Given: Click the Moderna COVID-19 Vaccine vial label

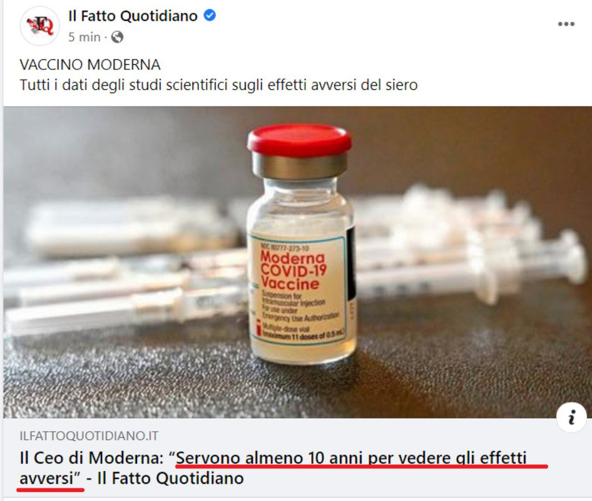Looking at the screenshot, I should pos(297,289).
